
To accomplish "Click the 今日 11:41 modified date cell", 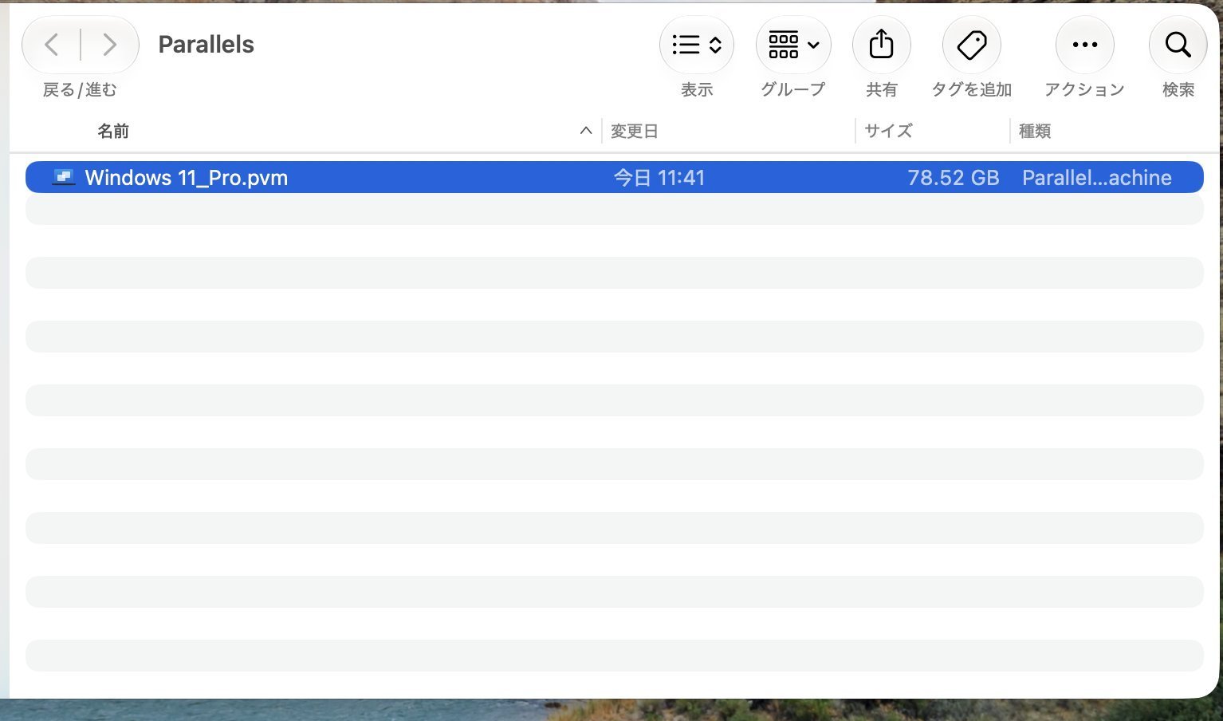I will pos(659,177).
